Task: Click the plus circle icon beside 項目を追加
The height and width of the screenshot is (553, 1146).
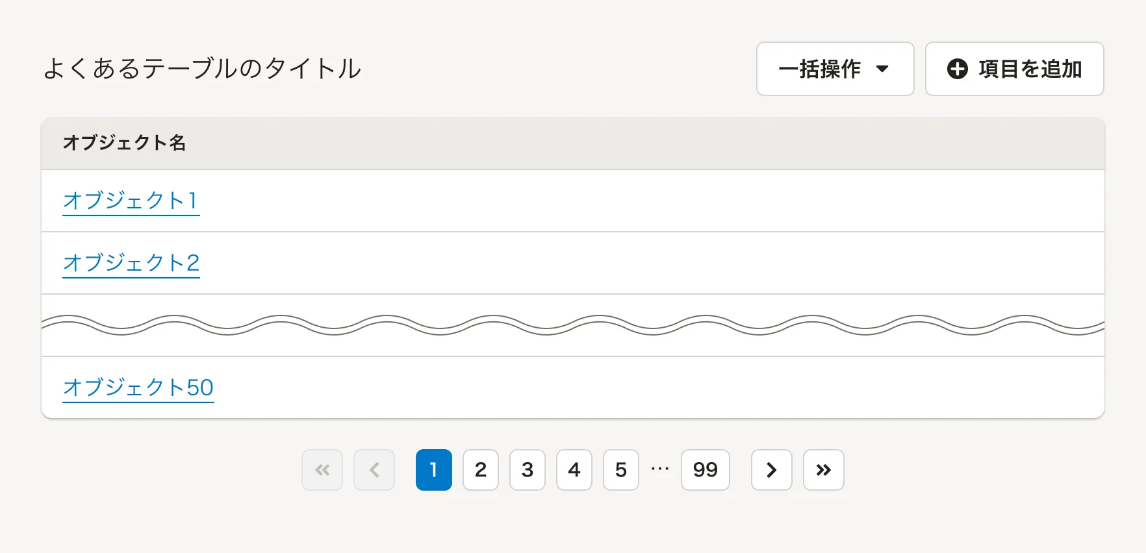Action: pyautogui.click(x=957, y=69)
